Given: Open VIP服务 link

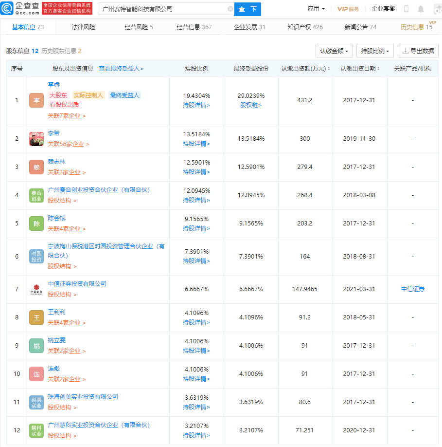Looking at the screenshot, I should click(348, 9).
